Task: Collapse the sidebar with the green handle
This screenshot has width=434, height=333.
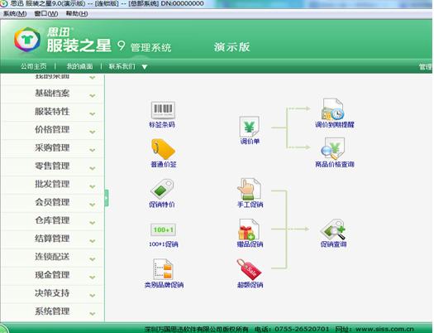Action: coord(107,198)
